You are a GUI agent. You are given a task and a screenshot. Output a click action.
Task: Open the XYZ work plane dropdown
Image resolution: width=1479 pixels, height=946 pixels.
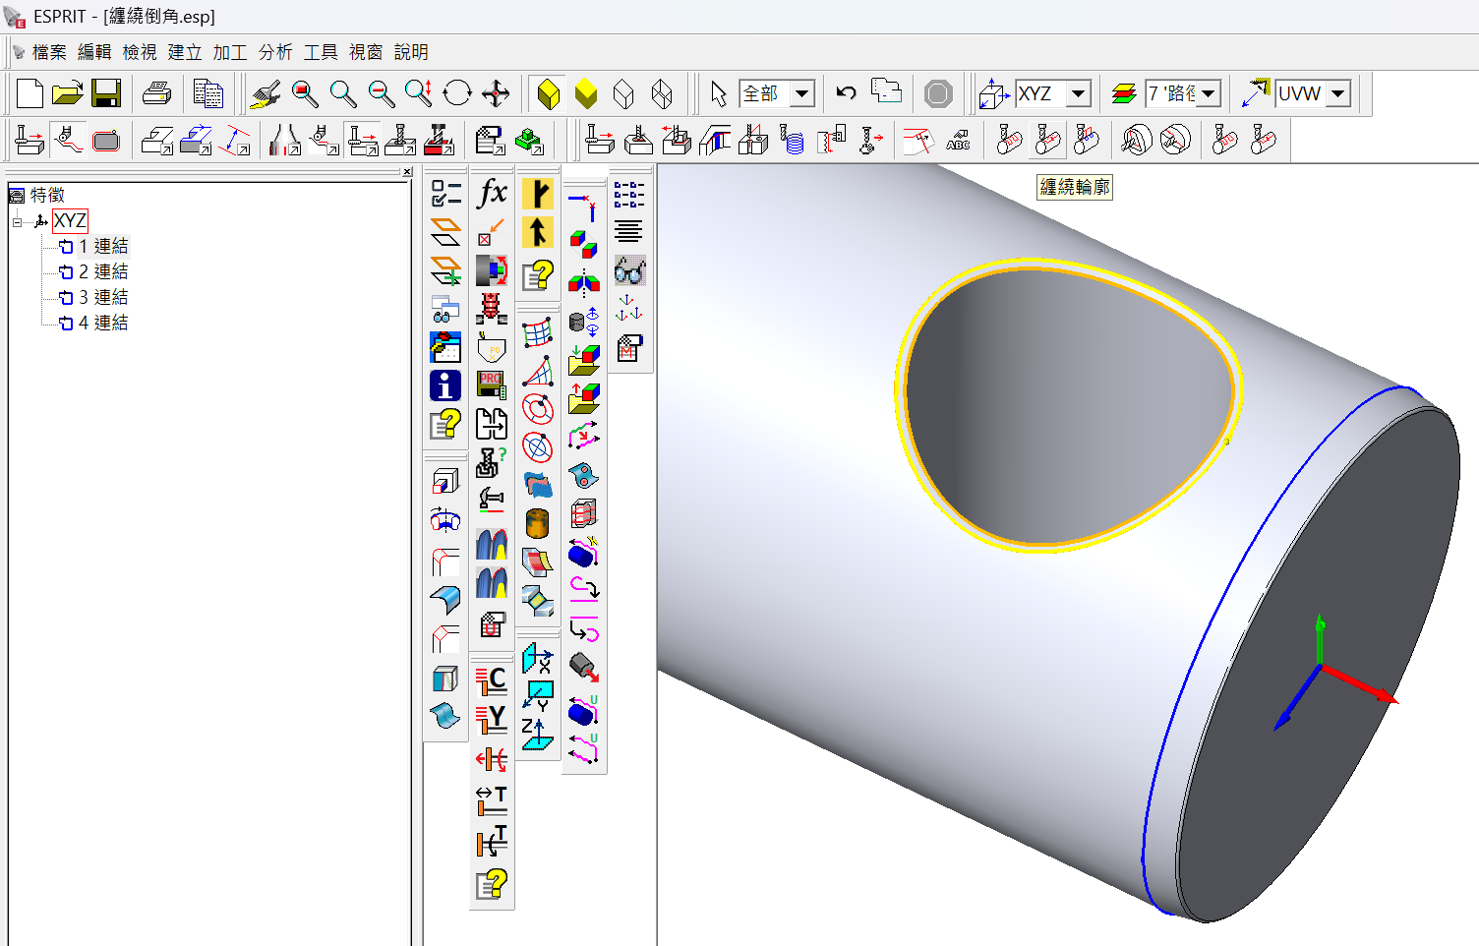1079,93
